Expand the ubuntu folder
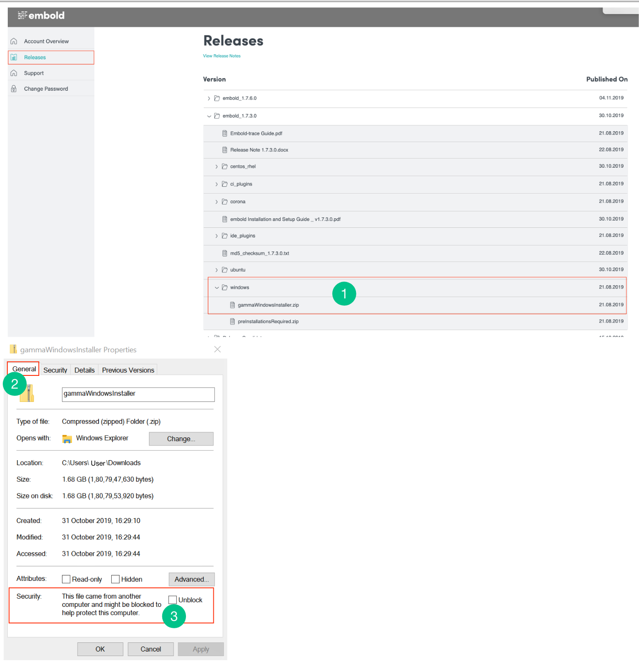Screen dimensions: 639x667 (216, 270)
